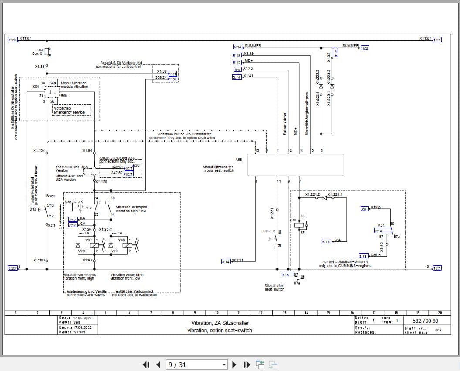This screenshot has height=371, width=460.
Task: Click the 'Vibration vorne groß' label
Action: click(80, 275)
